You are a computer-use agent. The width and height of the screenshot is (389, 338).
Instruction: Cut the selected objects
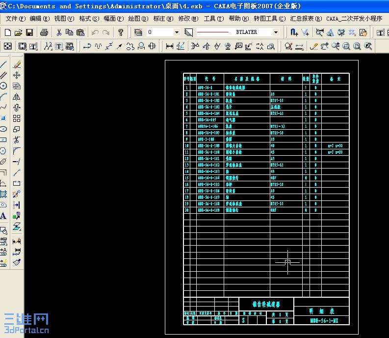[x=59, y=32]
